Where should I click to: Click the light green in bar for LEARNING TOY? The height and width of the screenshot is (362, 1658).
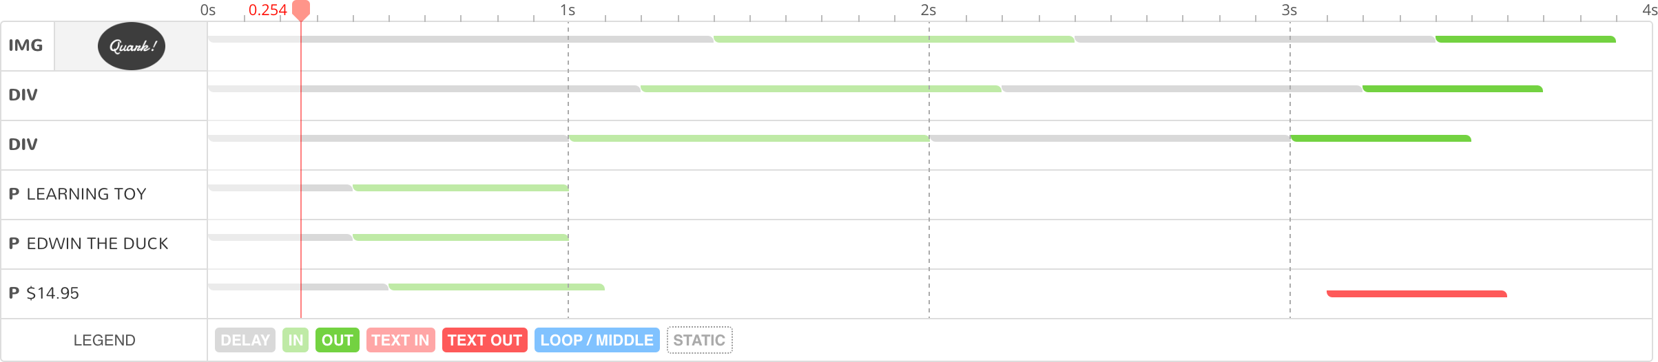[x=460, y=188]
